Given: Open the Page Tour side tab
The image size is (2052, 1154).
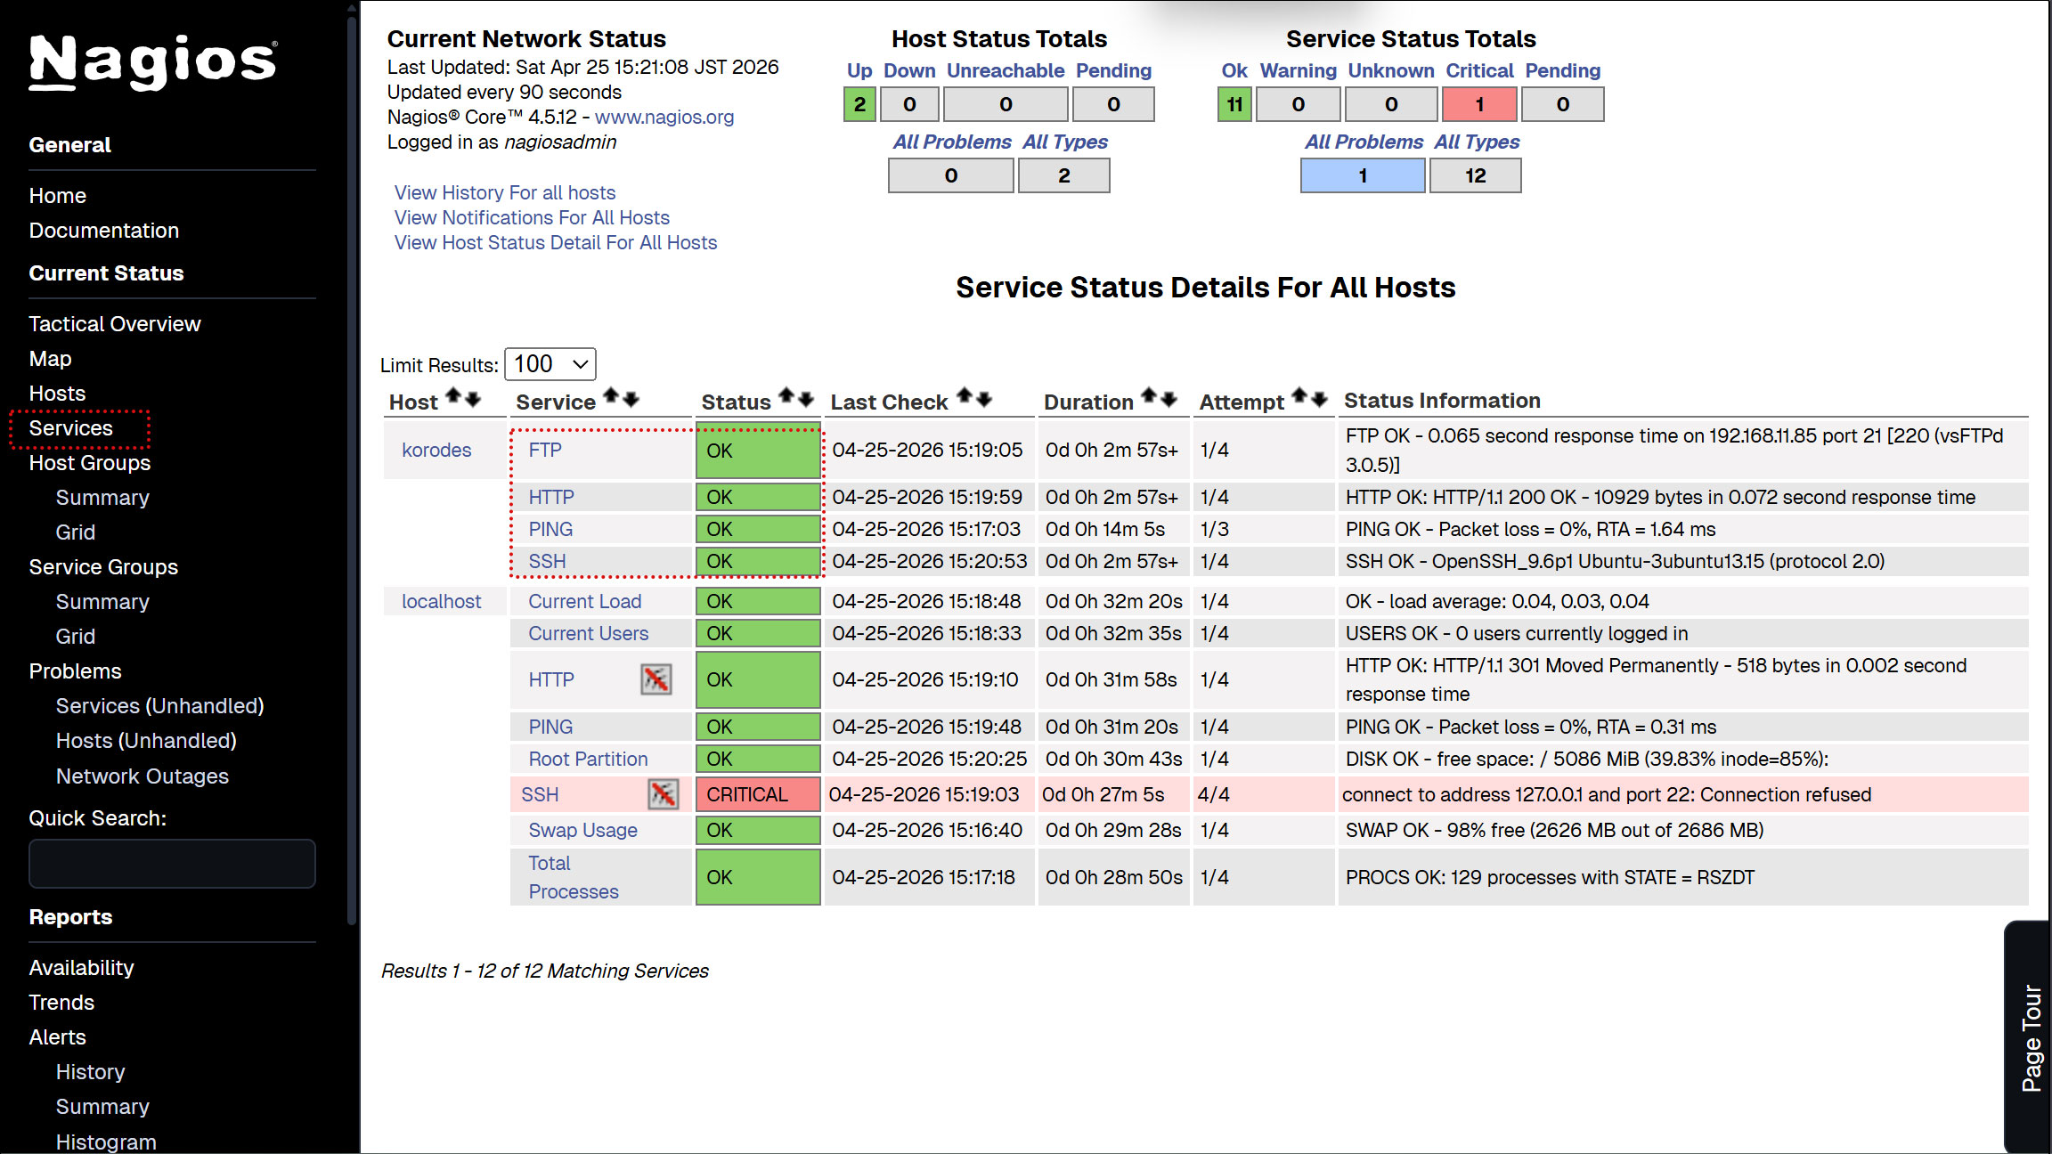Looking at the screenshot, I should 2030,1036.
